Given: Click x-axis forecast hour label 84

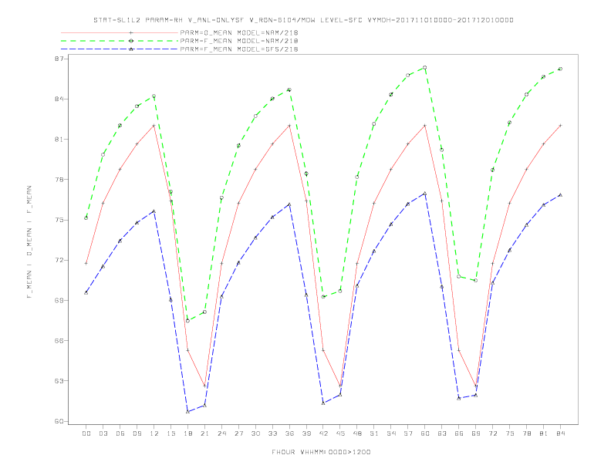Looking at the screenshot, I should coord(560,433).
